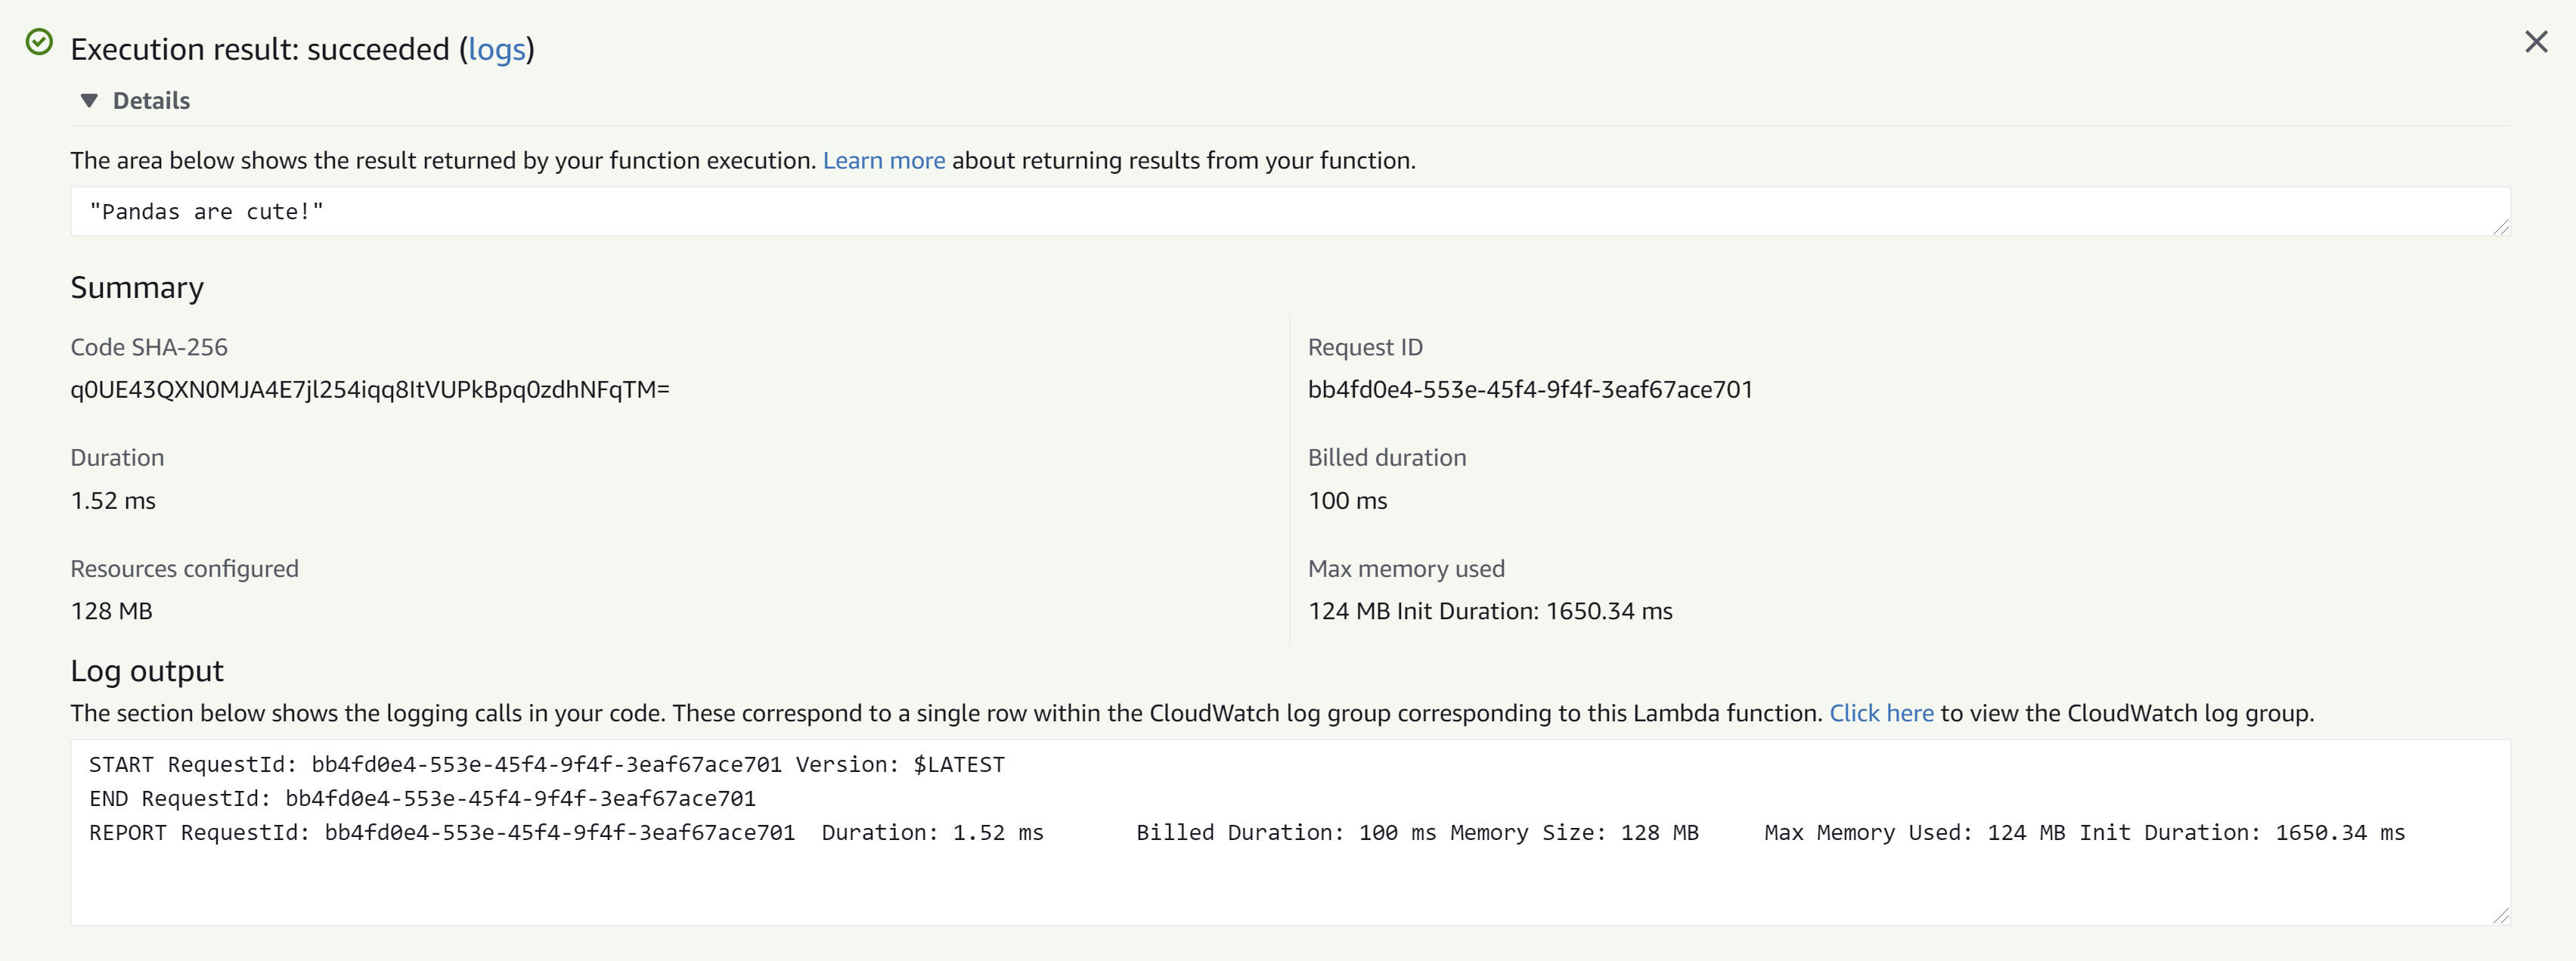This screenshot has height=961, width=2576.
Task: Grab the result box resize handle
Action: click(2501, 227)
